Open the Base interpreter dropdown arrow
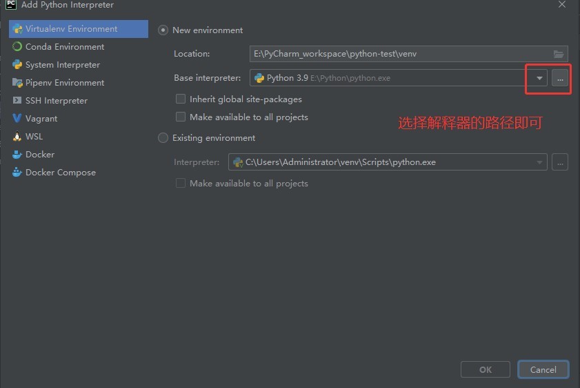This screenshot has height=388, width=580. tap(539, 78)
